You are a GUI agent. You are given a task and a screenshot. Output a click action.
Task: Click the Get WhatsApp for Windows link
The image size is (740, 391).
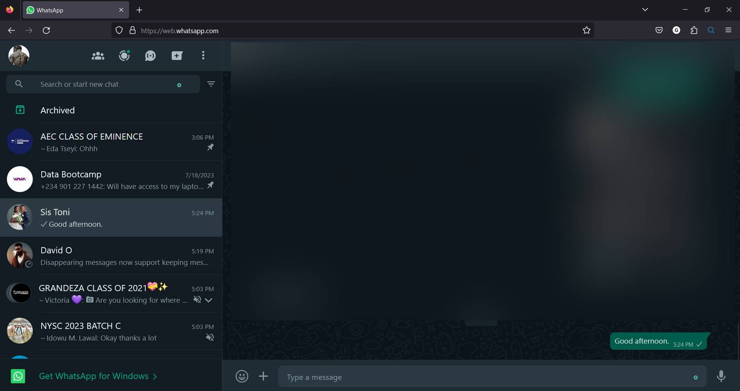coord(94,376)
